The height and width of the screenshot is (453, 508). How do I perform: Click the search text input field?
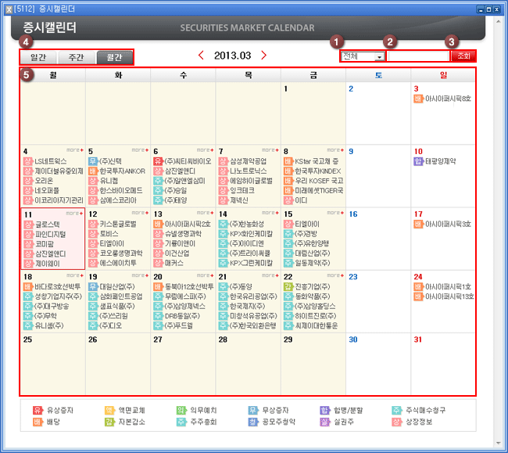(x=418, y=56)
